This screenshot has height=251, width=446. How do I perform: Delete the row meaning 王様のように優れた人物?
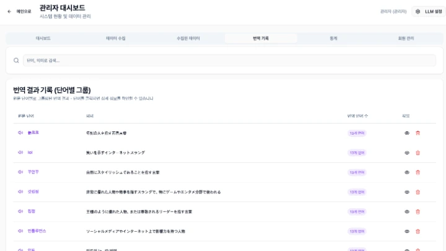(x=418, y=212)
